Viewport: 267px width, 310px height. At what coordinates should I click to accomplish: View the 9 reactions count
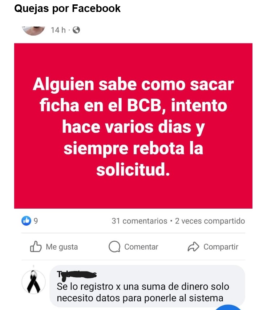point(36,221)
